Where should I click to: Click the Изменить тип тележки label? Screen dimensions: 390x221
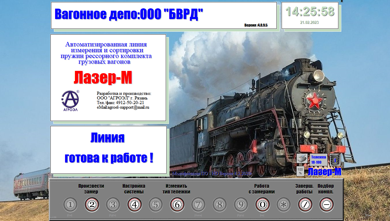coord(176,189)
